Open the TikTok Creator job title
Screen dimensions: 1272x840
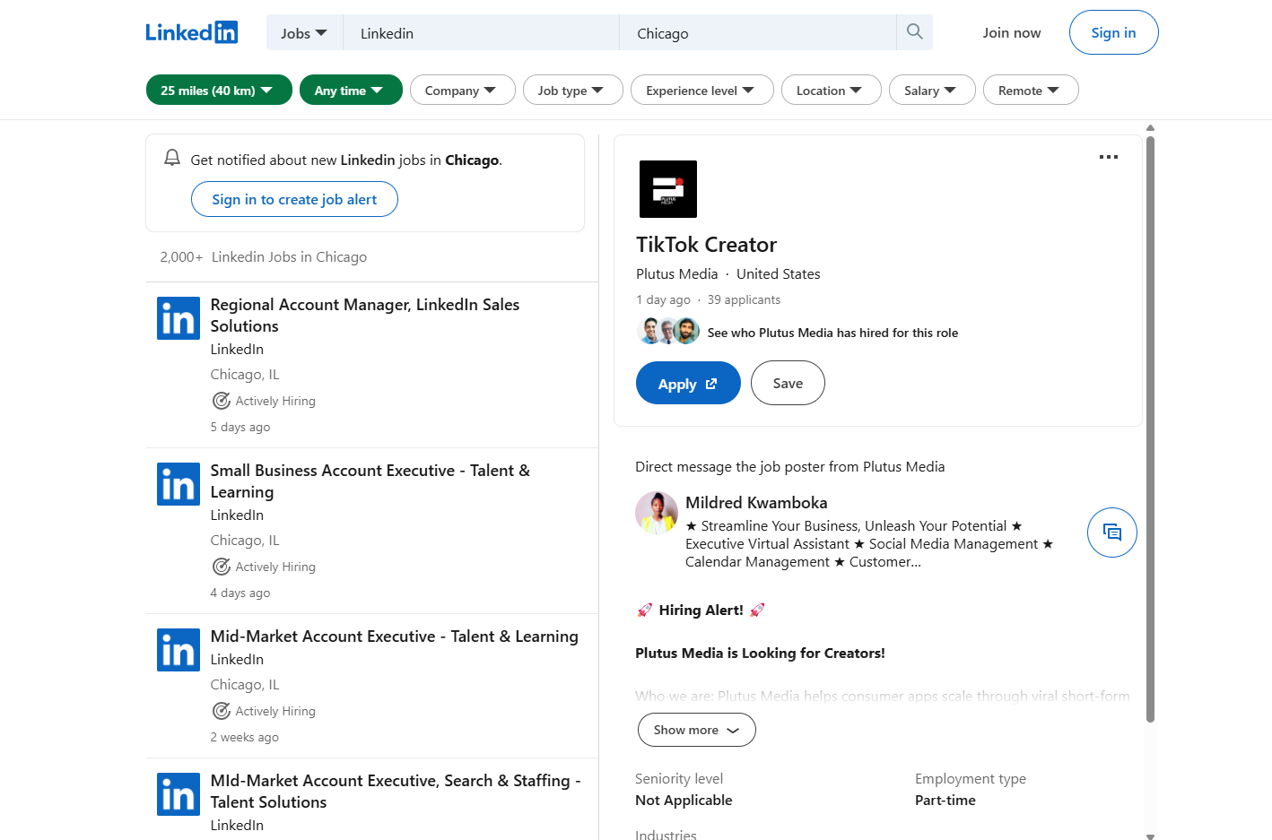pyautogui.click(x=706, y=245)
